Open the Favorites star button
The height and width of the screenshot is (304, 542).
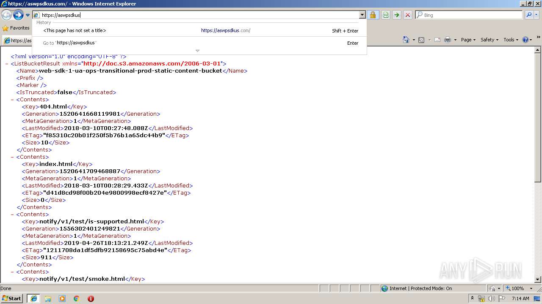(16, 28)
